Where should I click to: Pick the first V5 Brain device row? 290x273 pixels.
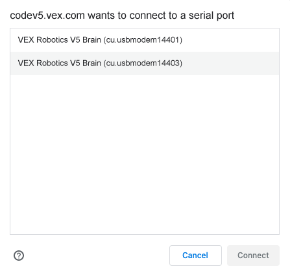(x=145, y=40)
